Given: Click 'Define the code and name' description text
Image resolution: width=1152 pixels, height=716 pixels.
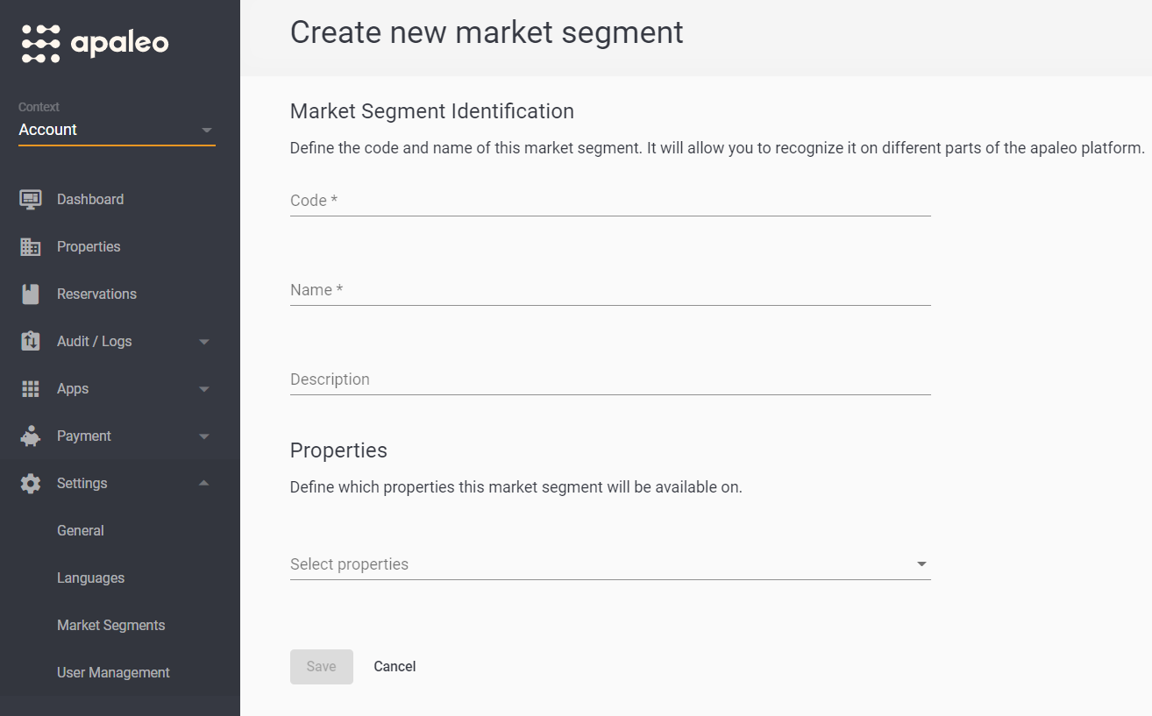Looking at the screenshot, I should coord(717,148).
